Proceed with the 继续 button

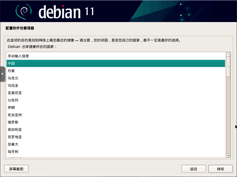point(220,169)
